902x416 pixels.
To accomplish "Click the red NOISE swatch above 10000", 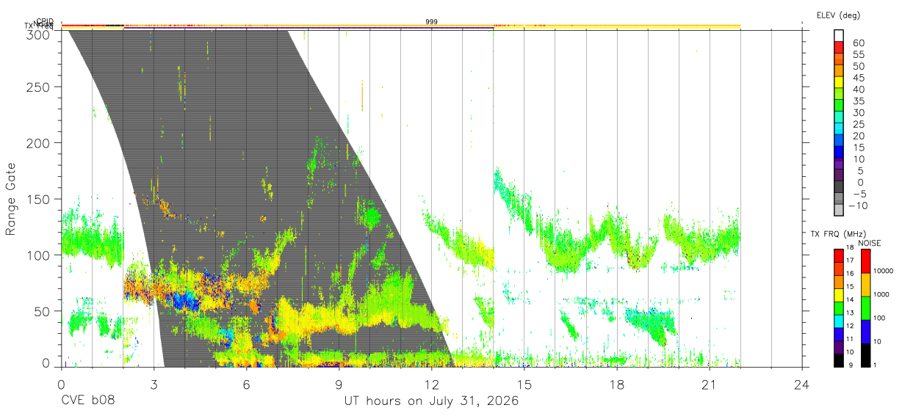I will click(x=865, y=260).
